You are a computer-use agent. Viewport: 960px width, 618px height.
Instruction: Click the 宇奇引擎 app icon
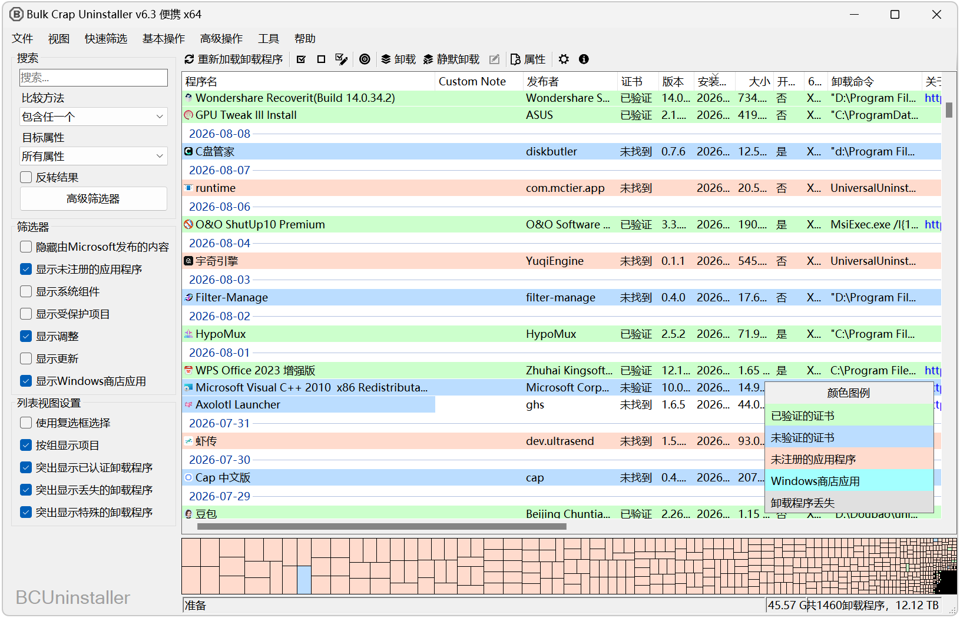(188, 261)
